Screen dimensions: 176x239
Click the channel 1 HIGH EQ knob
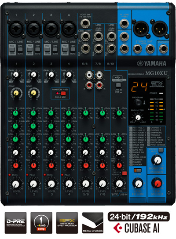(15, 113)
